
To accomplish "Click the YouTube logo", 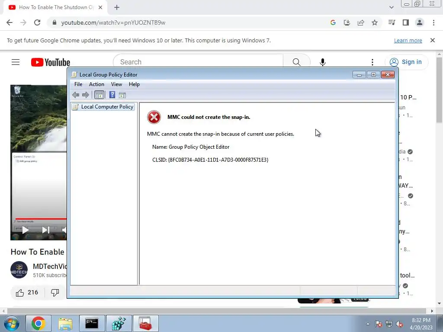I will pyautogui.click(x=51, y=62).
